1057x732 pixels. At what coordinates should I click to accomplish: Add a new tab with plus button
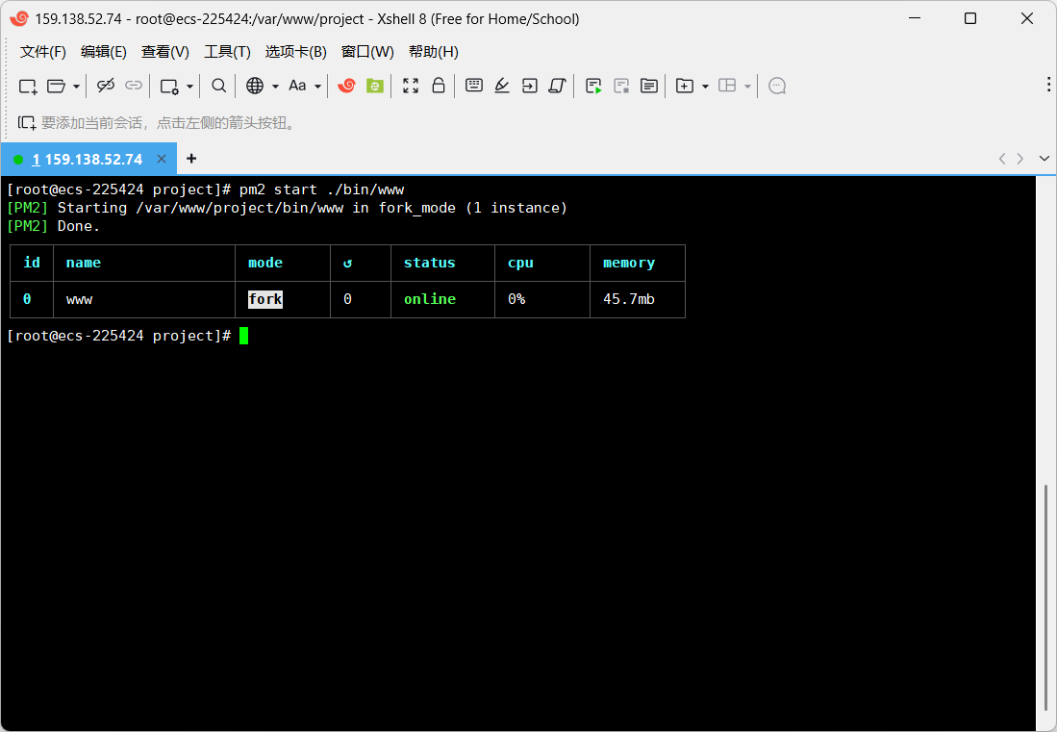pos(191,159)
